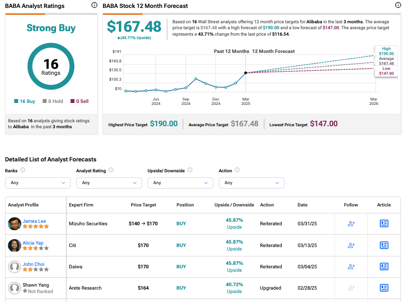This screenshot has height=302, width=404.
Task: Click the info icon next to Action filter
Action: click(x=237, y=170)
